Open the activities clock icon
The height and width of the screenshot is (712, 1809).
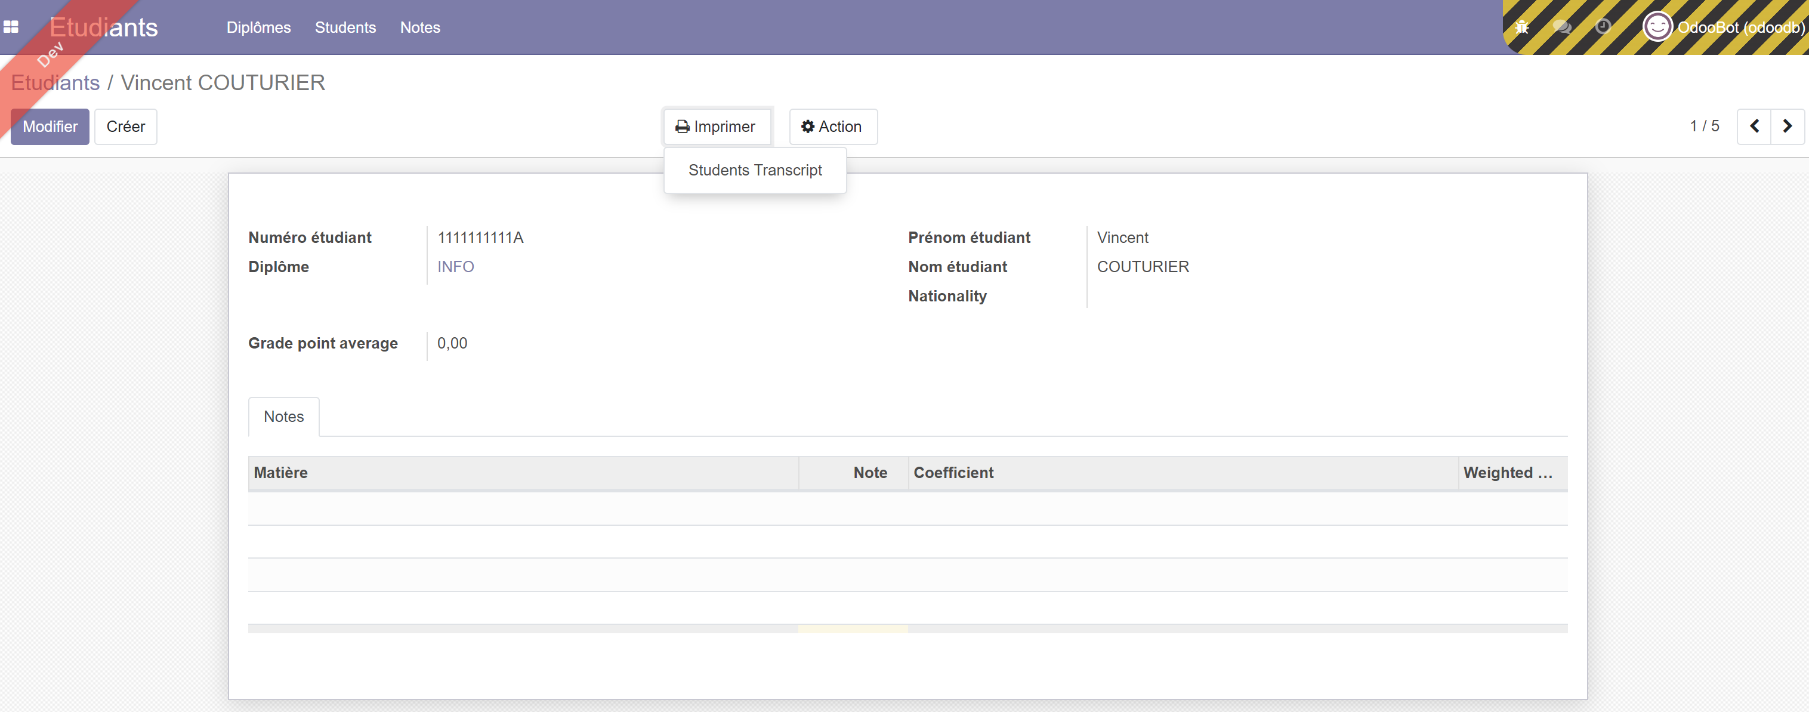(1603, 27)
